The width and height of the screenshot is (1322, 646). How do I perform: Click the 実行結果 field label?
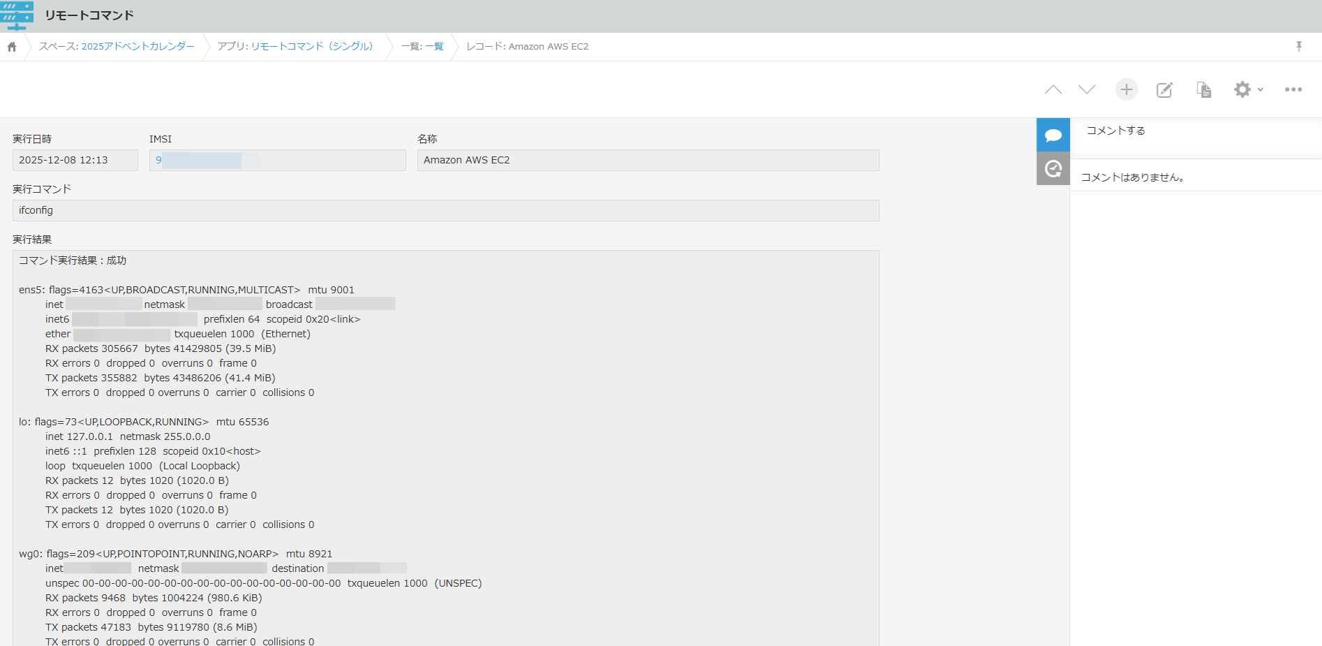click(32, 240)
